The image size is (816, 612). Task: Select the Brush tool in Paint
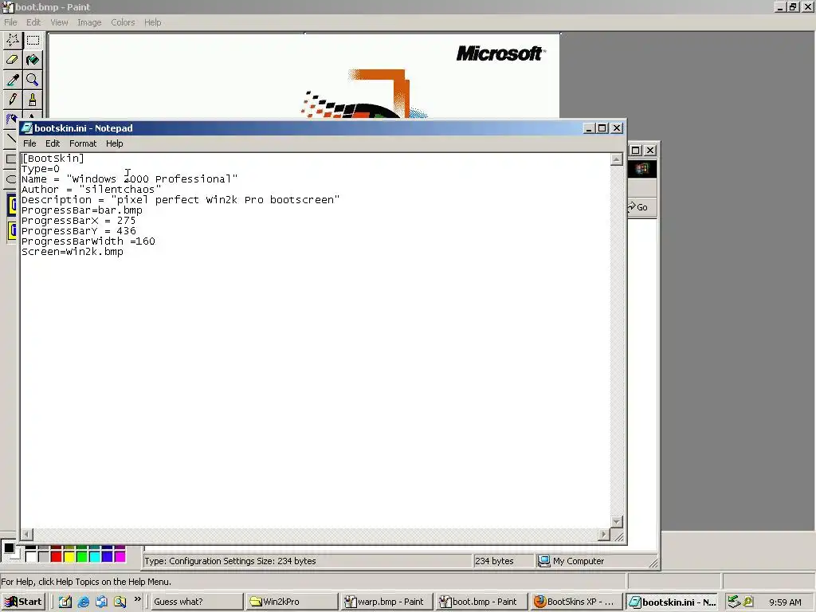[x=33, y=100]
